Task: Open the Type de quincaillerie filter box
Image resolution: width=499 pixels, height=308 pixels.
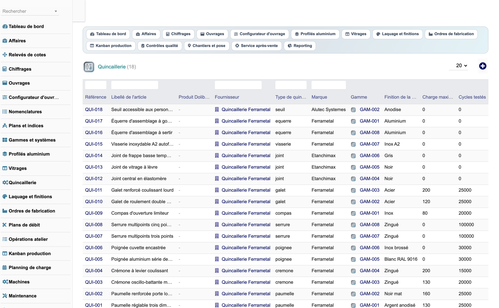Action: [291, 85]
